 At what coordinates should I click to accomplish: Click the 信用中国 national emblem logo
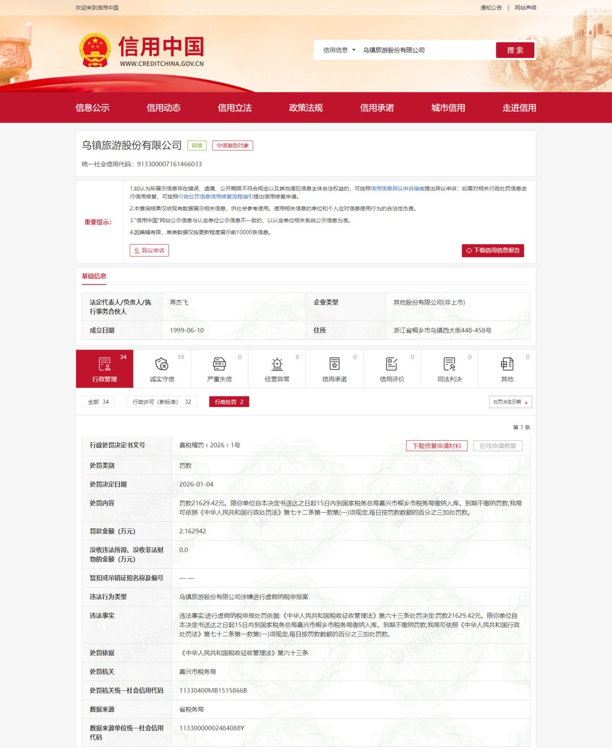tap(95, 50)
